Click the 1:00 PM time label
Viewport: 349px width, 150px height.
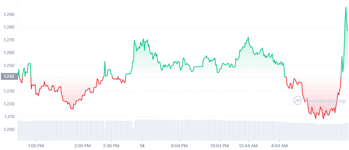coord(36,146)
